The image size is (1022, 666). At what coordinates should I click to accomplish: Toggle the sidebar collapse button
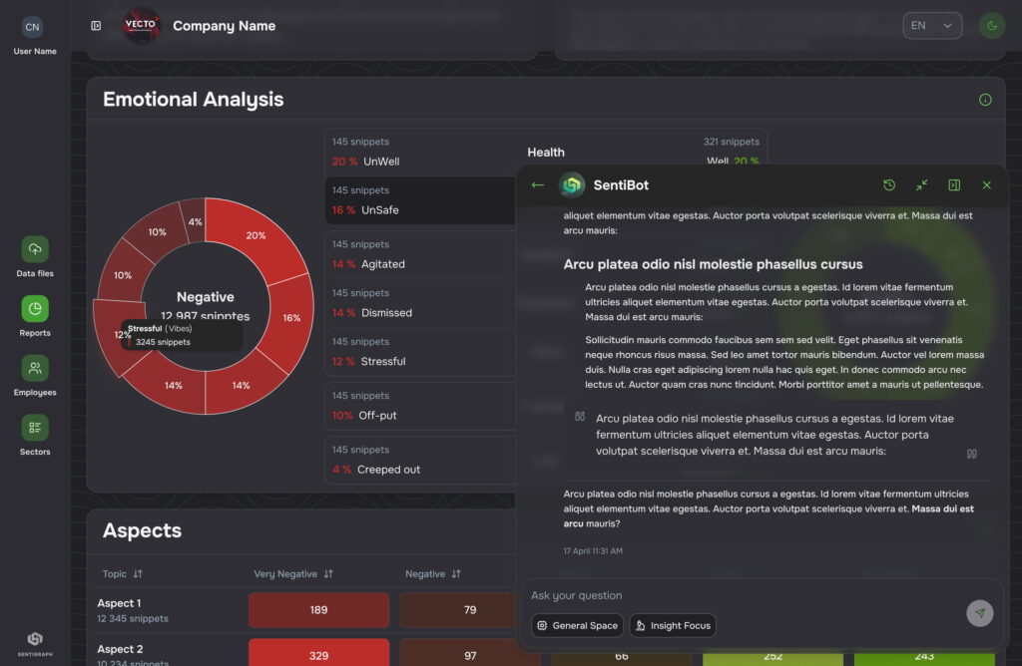96,26
